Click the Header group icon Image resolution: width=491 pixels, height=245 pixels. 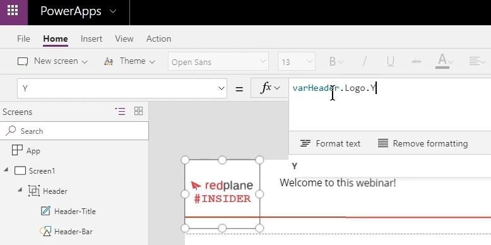(x=33, y=191)
